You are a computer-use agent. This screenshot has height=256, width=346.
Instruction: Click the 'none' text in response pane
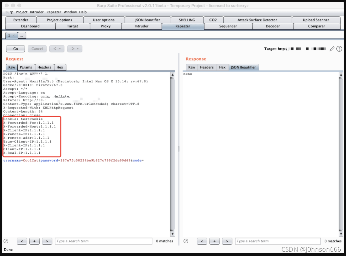pos(188,74)
